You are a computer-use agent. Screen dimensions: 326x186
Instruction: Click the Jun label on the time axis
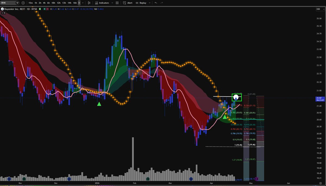click(288, 184)
